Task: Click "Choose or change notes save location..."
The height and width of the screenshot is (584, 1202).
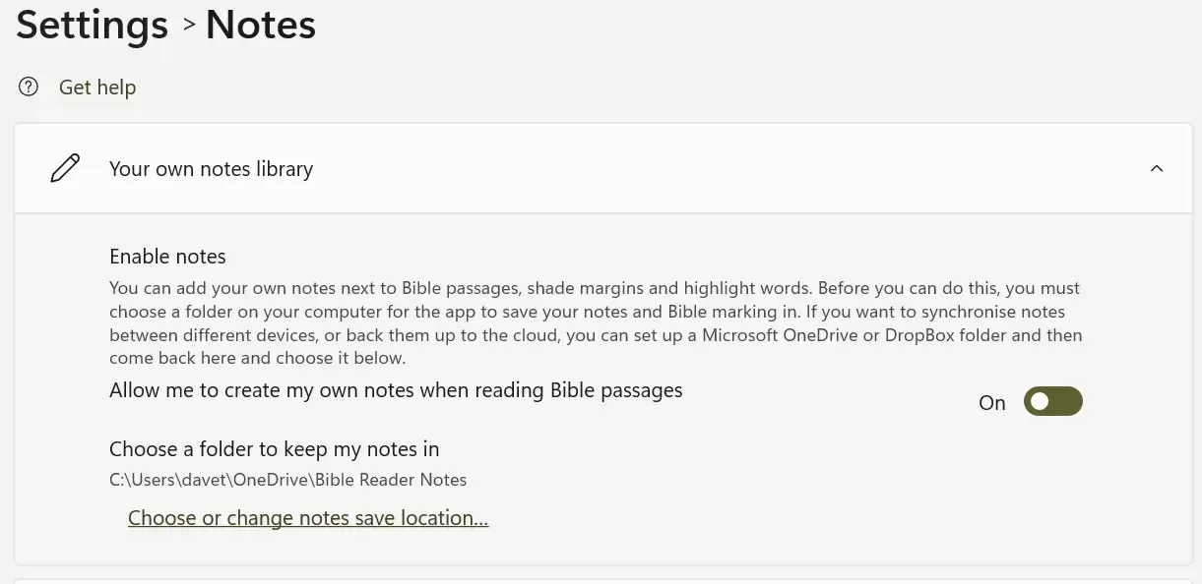Action: (x=308, y=517)
